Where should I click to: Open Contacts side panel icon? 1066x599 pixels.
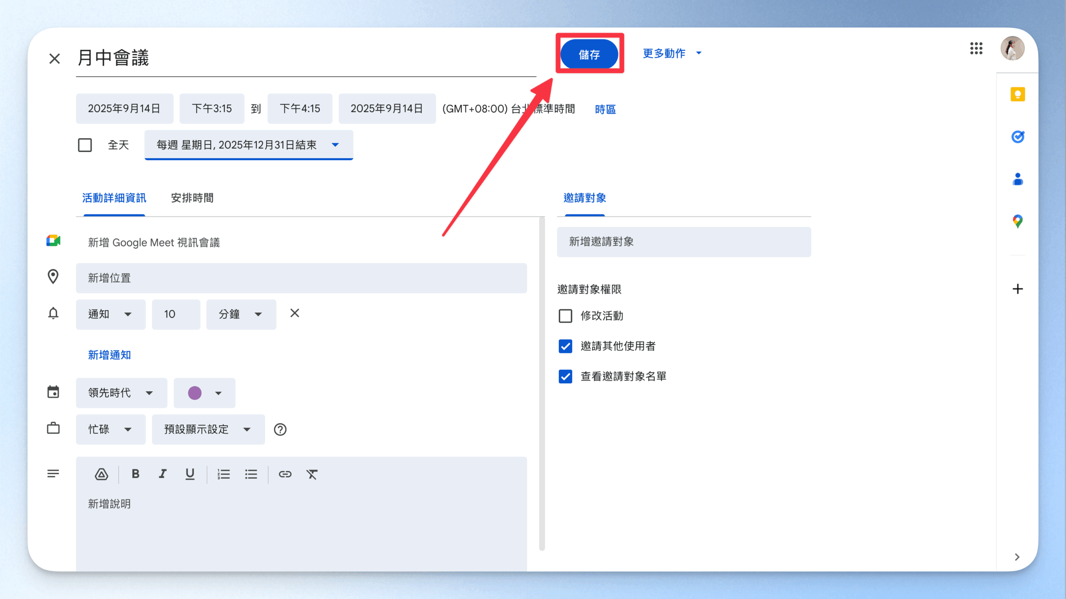(x=1017, y=179)
